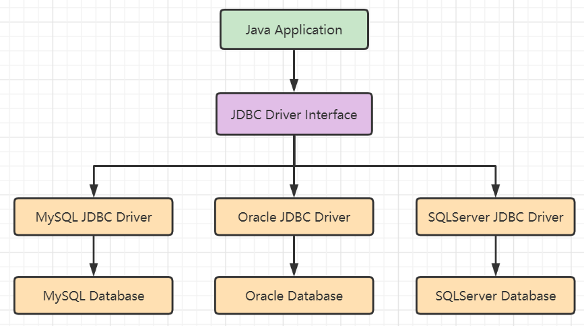Click the JDBC Driver Interface box
The image size is (584, 326).
point(294,114)
